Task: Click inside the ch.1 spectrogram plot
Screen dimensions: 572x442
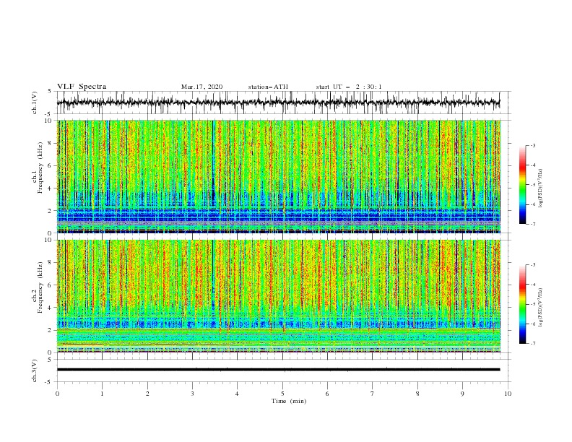Action: [279, 176]
